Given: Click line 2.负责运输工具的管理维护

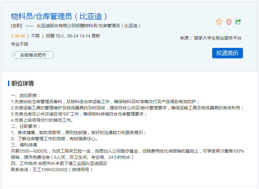Looking at the screenshot, I should click(x=127, y=108).
